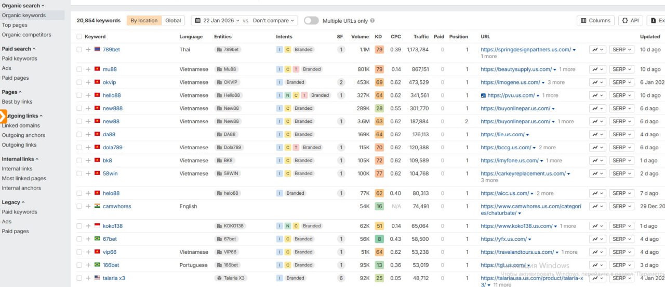This screenshot has height=287, width=665.
Task: Open help icon next to Multiple URLs only
Action: pyautogui.click(x=372, y=21)
